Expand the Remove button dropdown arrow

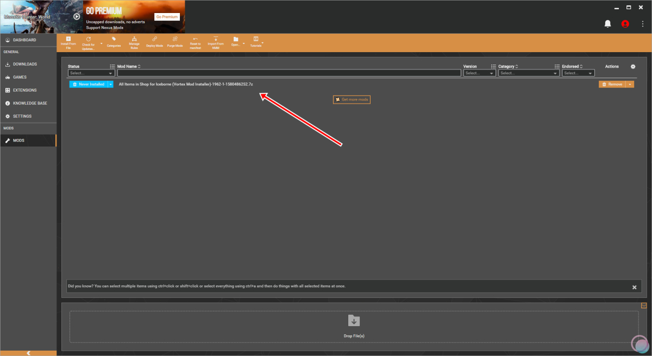[x=630, y=84]
